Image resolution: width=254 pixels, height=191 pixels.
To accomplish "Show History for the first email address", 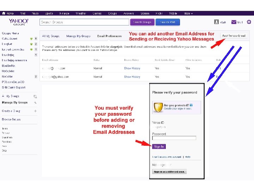I will 132,68.
